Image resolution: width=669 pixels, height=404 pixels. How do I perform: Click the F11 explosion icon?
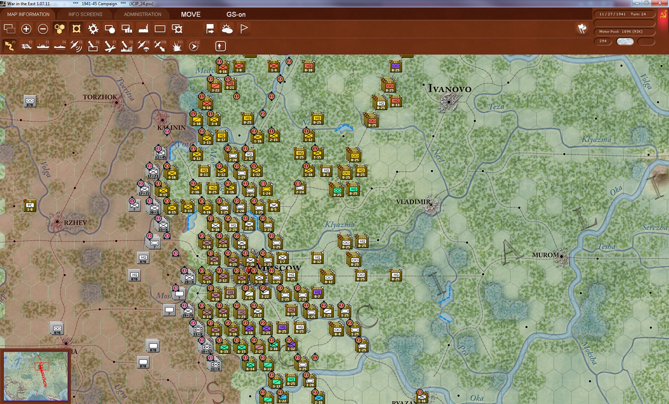click(x=177, y=46)
